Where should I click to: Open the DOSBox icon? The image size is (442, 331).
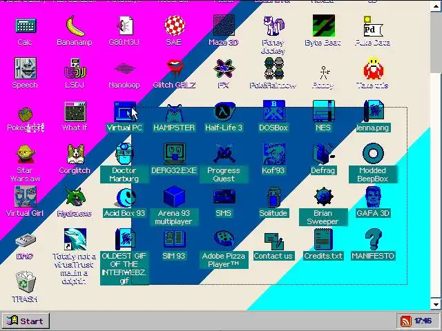[273, 111]
